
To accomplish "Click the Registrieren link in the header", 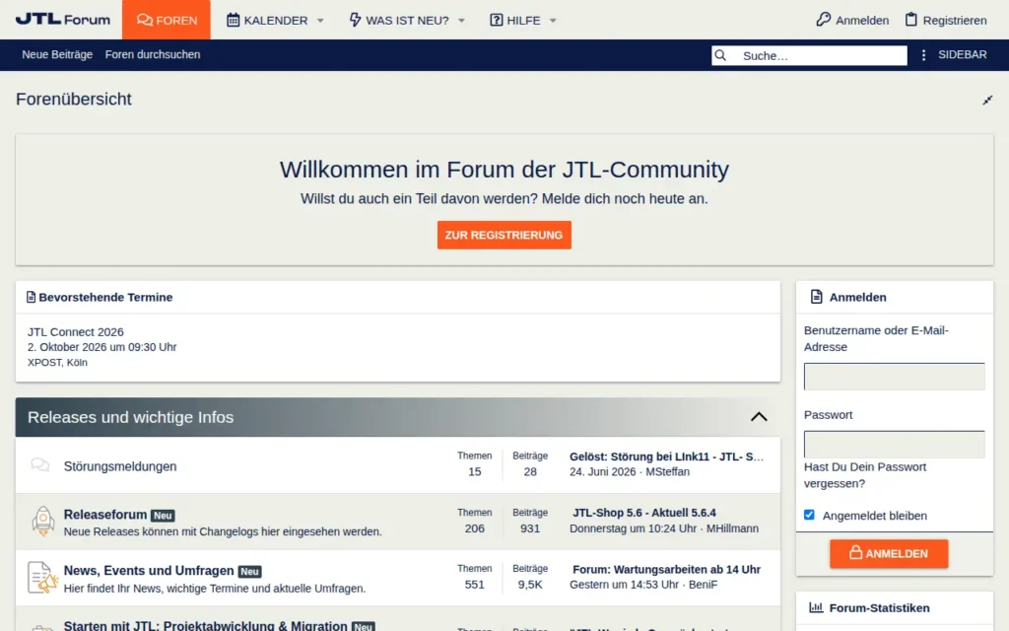I will click(x=945, y=20).
